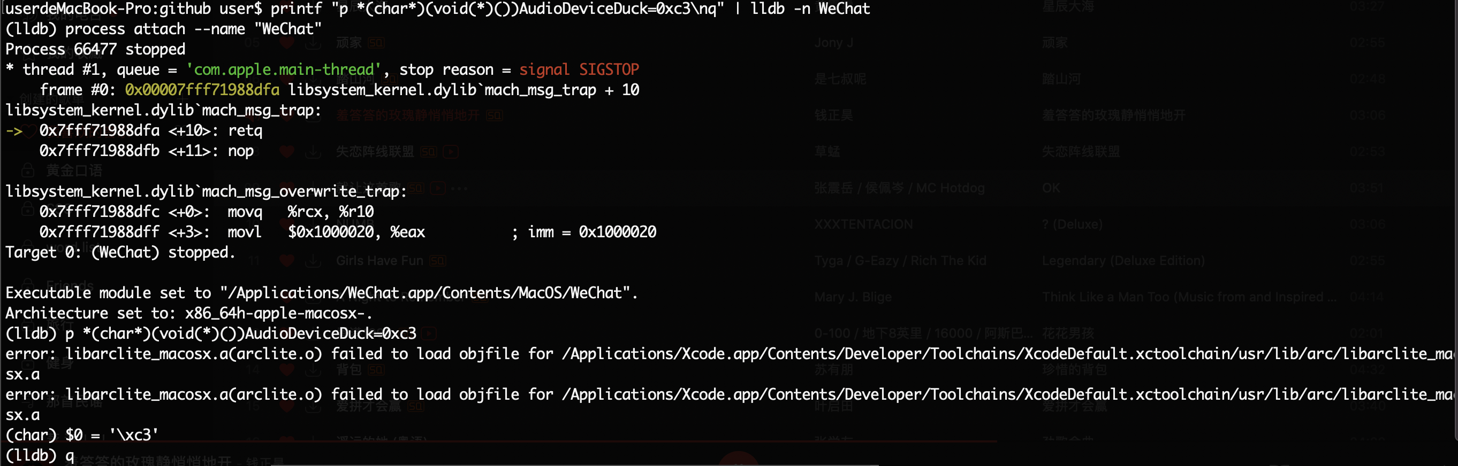Click heart icon on '失恋阵线联盟' row

point(287,152)
